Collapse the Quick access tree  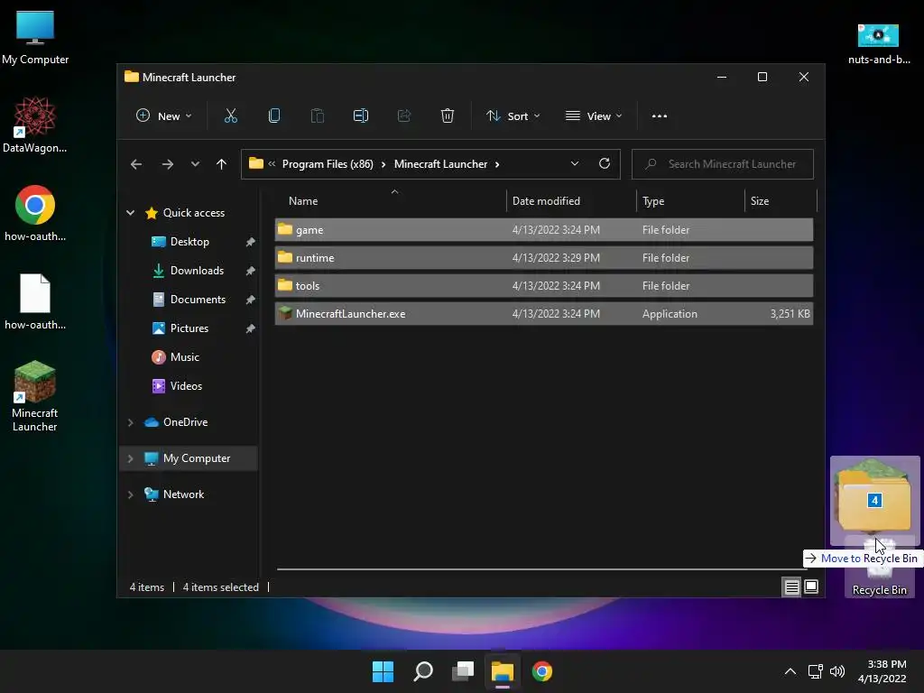(x=130, y=213)
